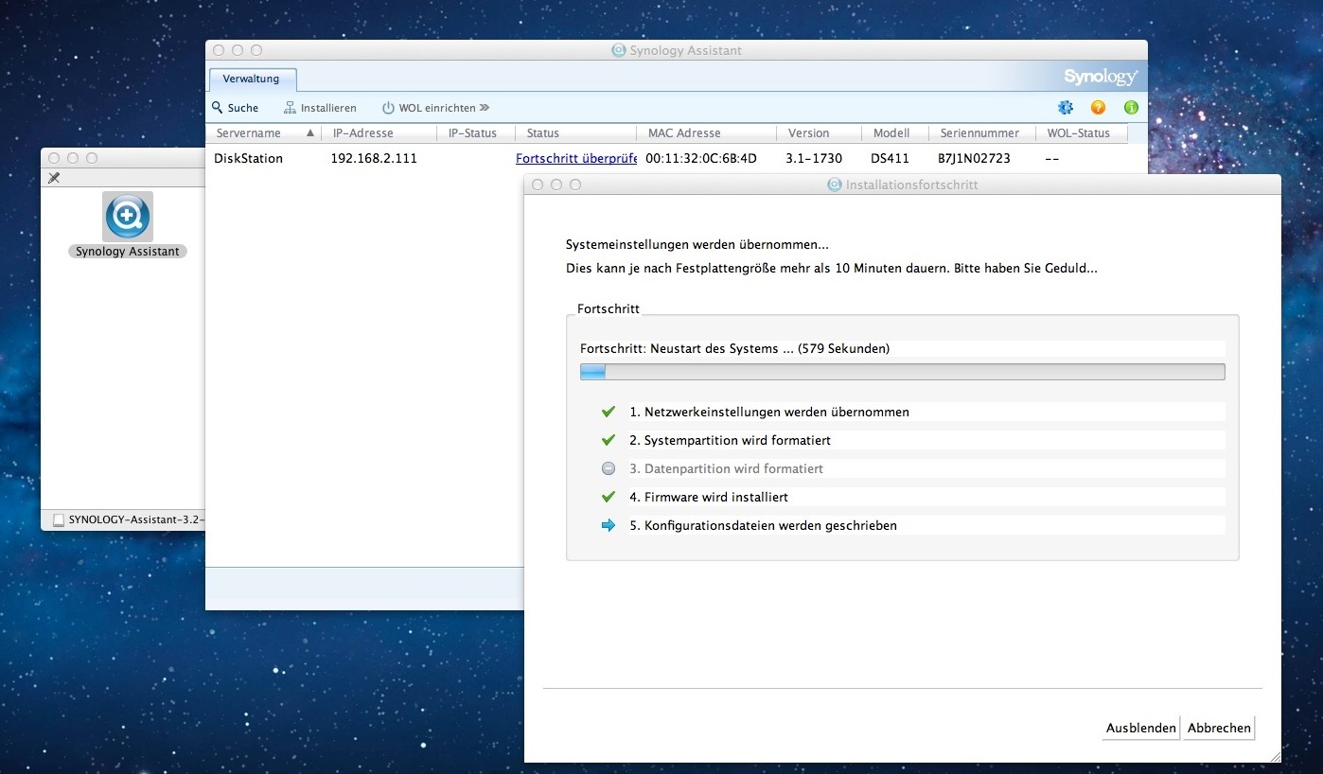Screen dimensions: 1323x774
Task: Sort by the Version column header
Action: [x=819, y=133]
